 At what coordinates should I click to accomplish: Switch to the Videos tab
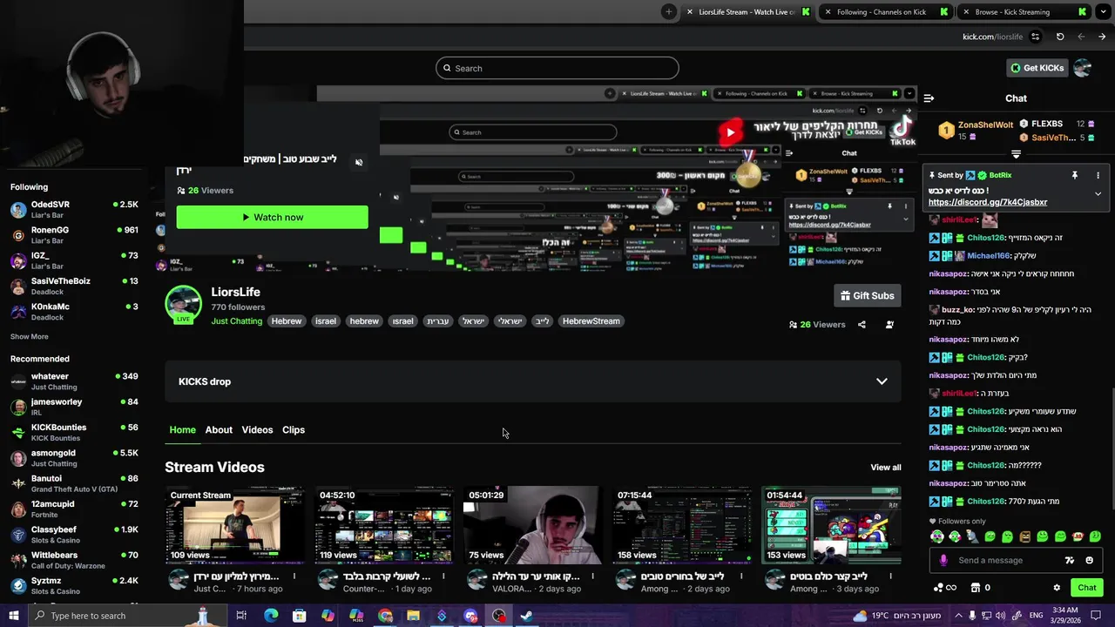coord(257,430)
